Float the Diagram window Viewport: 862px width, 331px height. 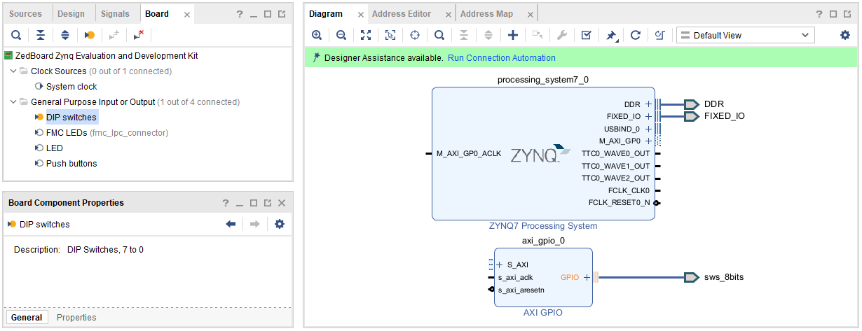point(847,14)
